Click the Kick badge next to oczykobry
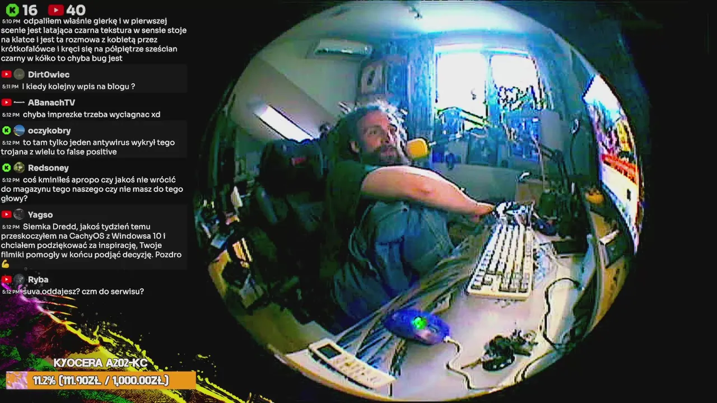The image size is (717, 403). [6, 130]
